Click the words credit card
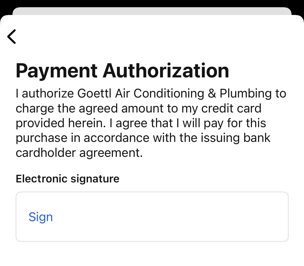This screenshot has width=304, height=266. tap(231, 108)
